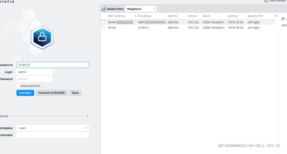This screenshot has width=287, height=154.
Task: Click the New WinBox label
Action: pos(278,1)
